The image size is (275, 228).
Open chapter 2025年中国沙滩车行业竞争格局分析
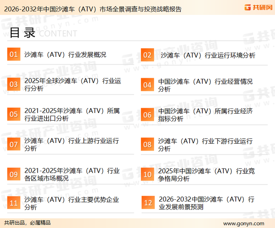(x=206, y=175)
